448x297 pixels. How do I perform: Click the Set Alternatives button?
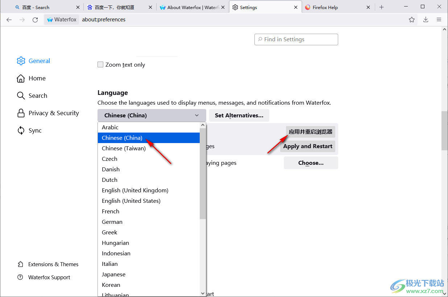point(239,115)
